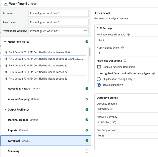Open the Currency Scheme dropdown
The width and height of the screenshot is (158, 157).
[127, 109]
